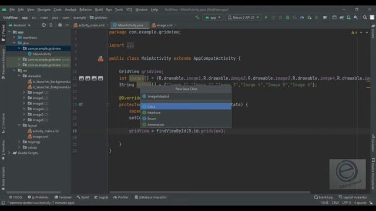Click Collapse All icon in Project panel
This screenshot has height=211, width=376.
pyautogui.click(x=51, y=25)
